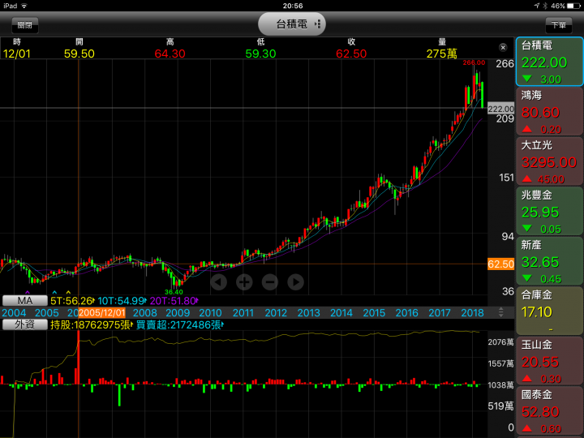This screenshot has width=584, height=438.
Task: Expand the 20T moving average setting
Action: coord(197,300)
